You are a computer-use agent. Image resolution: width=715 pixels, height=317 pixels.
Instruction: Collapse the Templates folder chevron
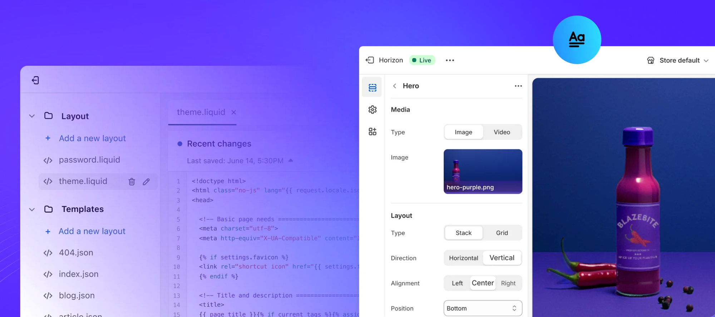32,209
